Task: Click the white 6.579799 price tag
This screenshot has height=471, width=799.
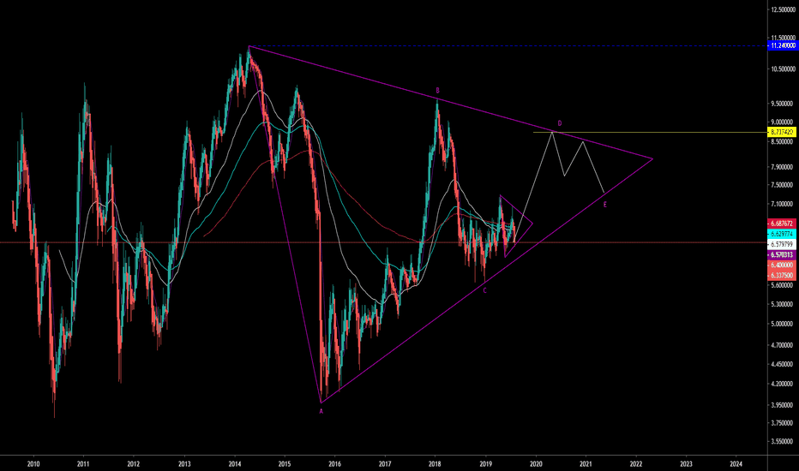Action: 782,244
